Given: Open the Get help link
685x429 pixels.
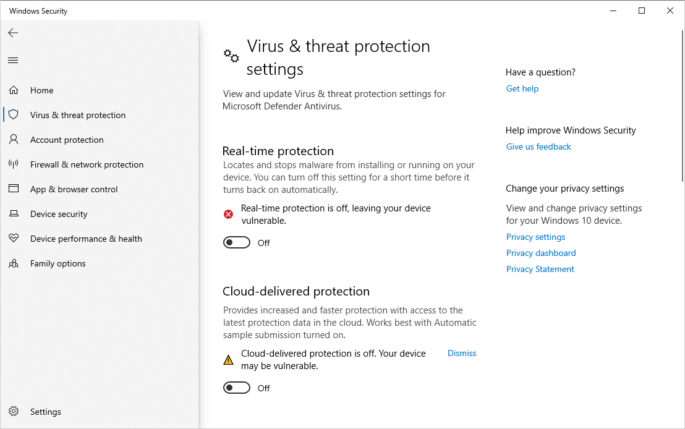Looking at the screenshot, I should pyautogui.click(x=522, y=88).
